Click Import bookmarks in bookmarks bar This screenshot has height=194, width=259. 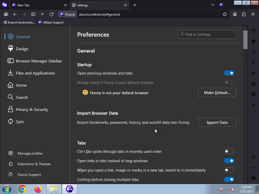click(x=19, y=22)
